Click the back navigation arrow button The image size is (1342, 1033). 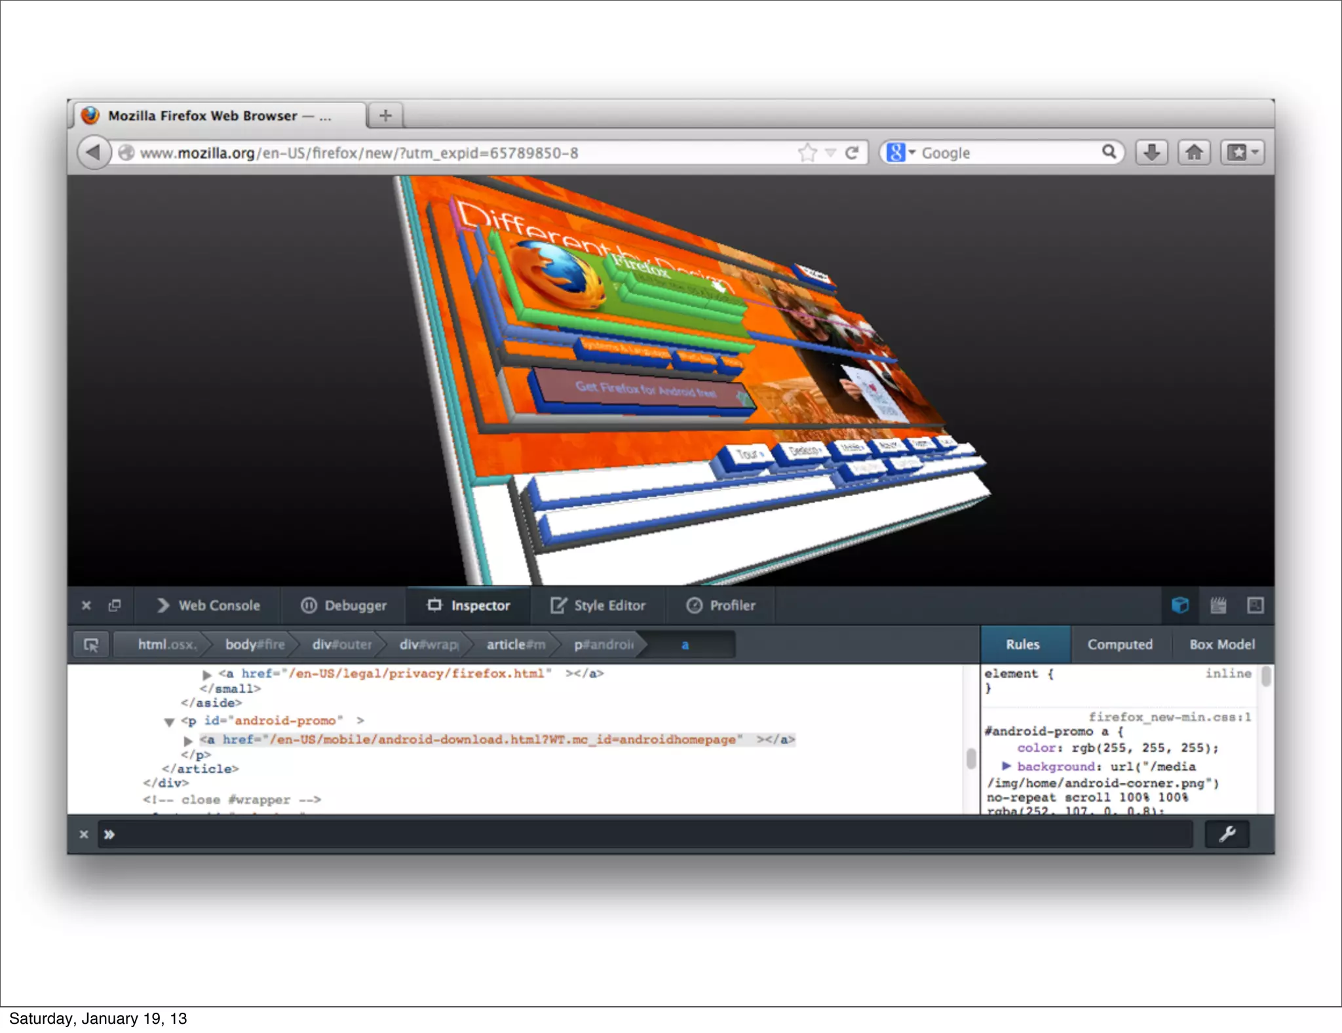[x=93, y=153]
